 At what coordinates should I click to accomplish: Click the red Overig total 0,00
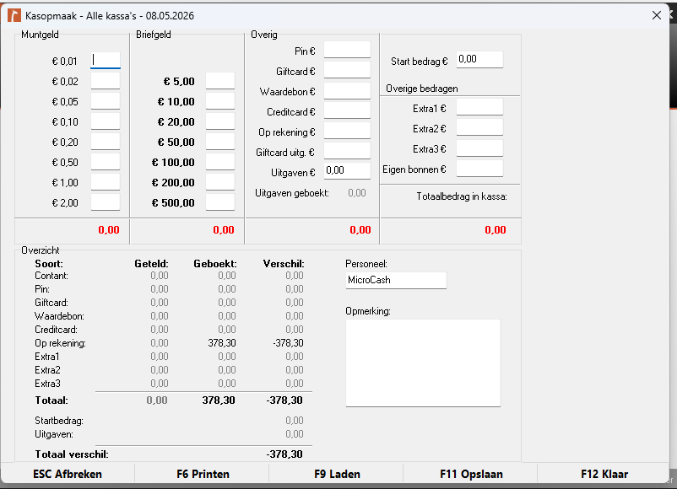(x=360, y=230)
